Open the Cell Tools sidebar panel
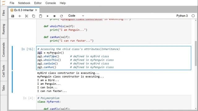 pos(3,71)
